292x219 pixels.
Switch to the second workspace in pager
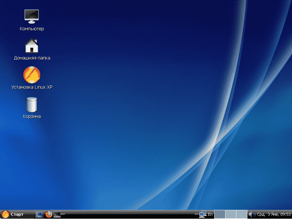(x=230, y=214)
